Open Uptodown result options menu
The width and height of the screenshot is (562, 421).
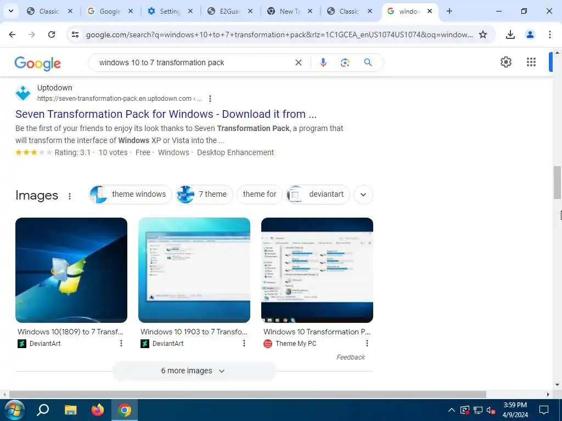tap(210, 99)
